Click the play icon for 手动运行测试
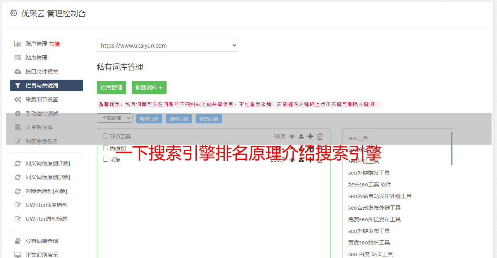This screenshot has height=258, width=497. (x=18, y=113)
